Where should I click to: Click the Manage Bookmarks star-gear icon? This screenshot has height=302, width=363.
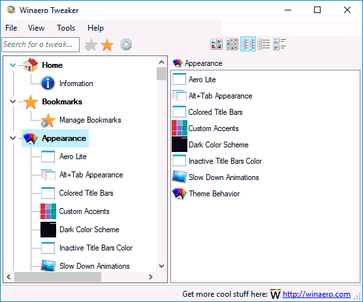pos(48,120)
